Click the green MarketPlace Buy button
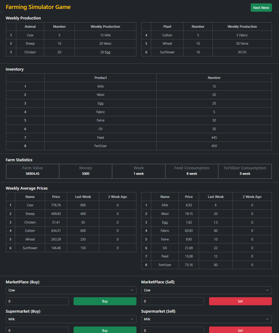 (105, 301)
